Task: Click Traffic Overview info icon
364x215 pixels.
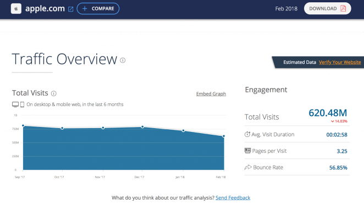Action: click(123, 60)
